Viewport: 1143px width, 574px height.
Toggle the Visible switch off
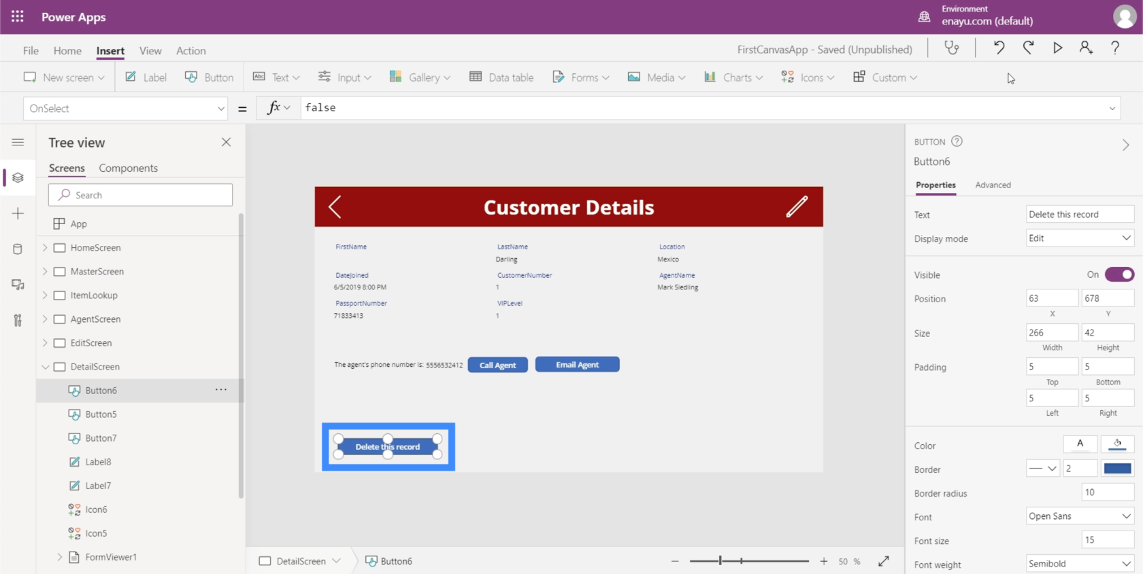tap(1119, 274)
